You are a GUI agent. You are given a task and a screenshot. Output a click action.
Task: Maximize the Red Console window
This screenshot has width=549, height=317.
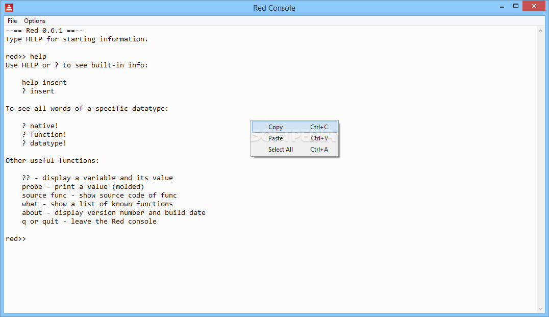pos(516,6)
